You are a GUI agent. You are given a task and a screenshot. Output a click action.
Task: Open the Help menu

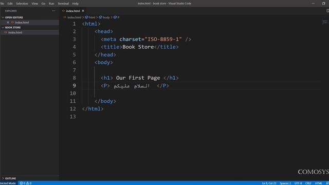point(76,4)
